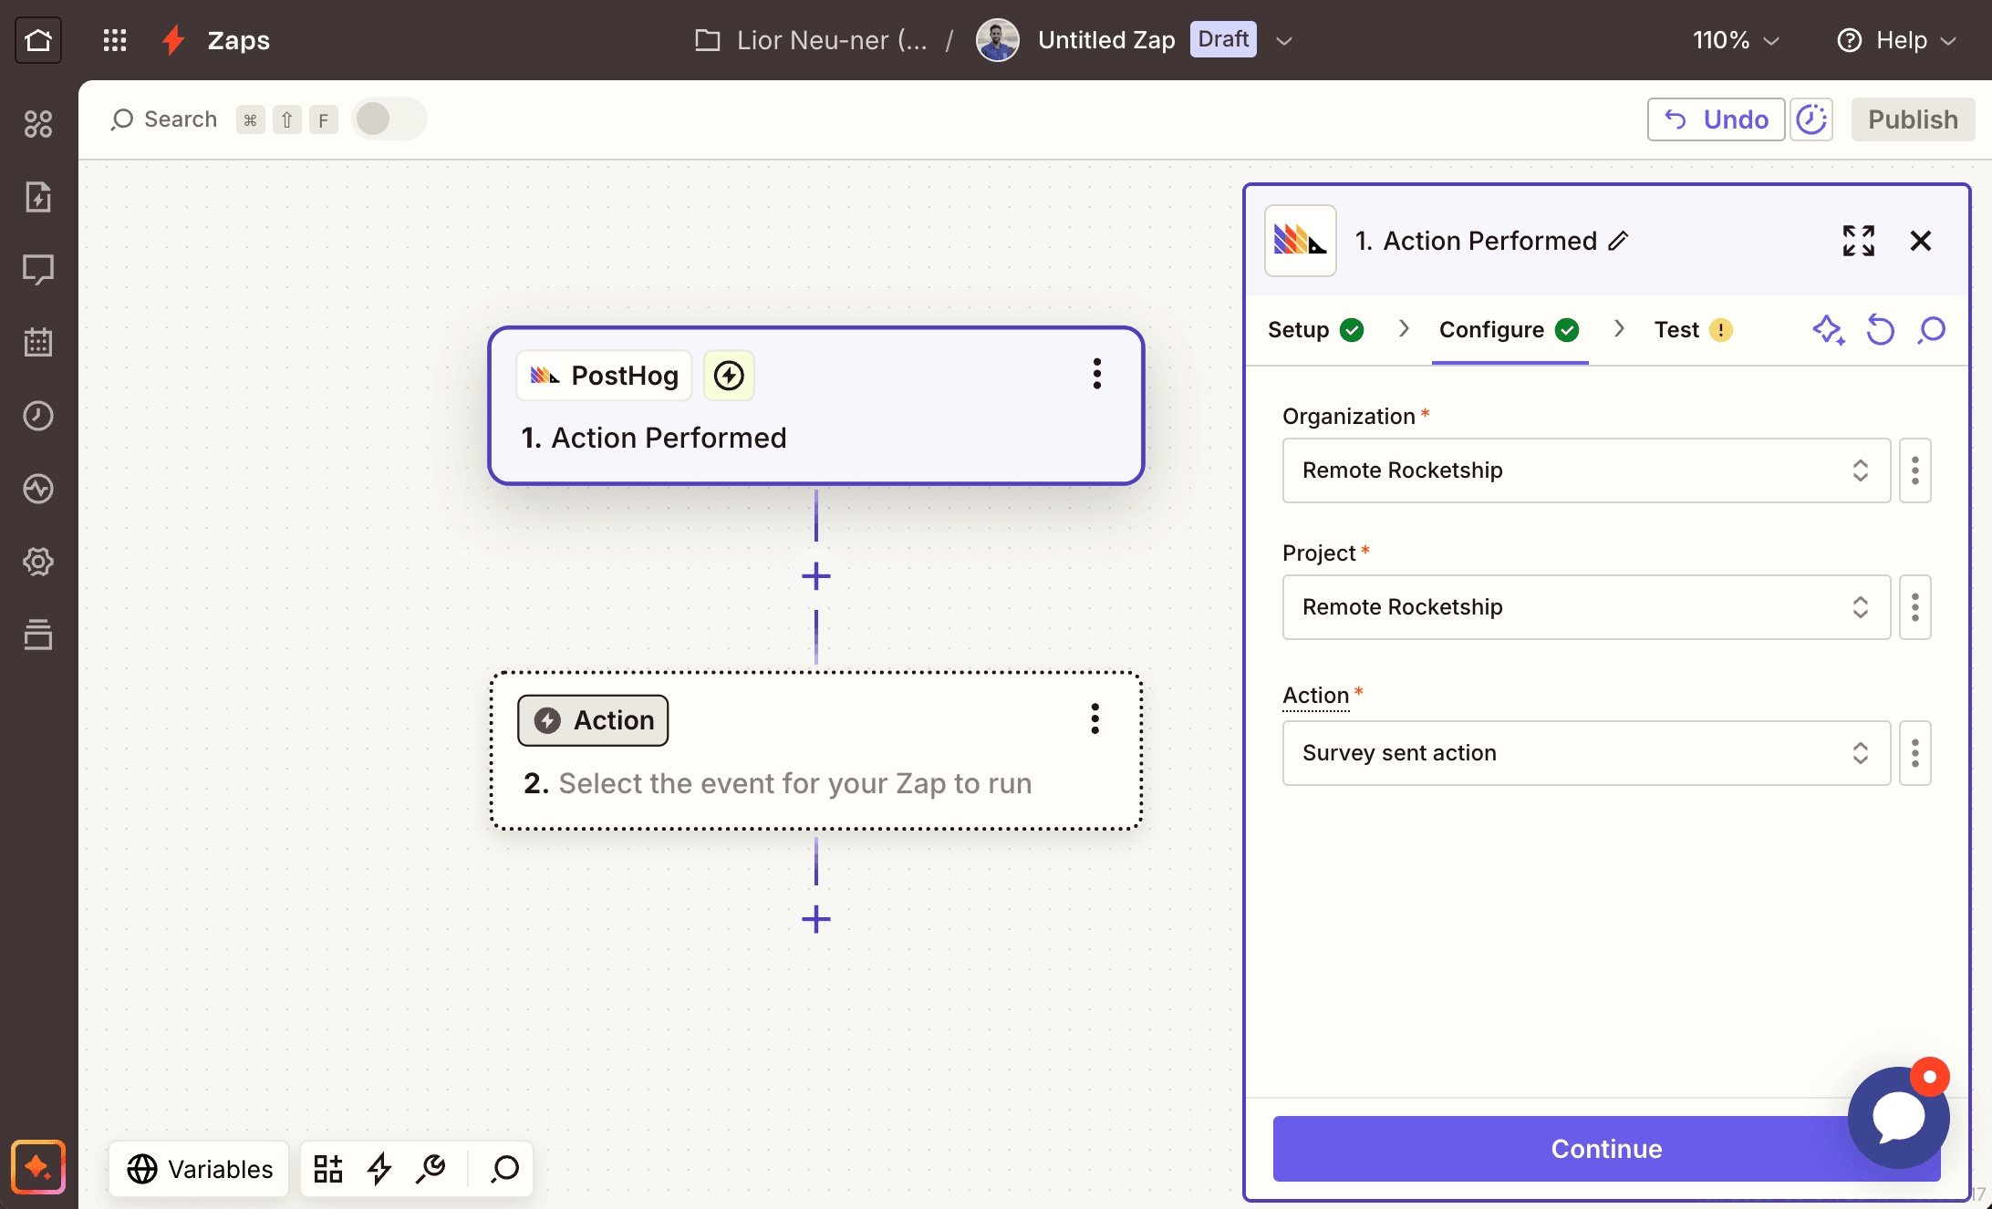Click the Continue button
This screenshot has width=1992, height=1209.
point(1607,1149)
